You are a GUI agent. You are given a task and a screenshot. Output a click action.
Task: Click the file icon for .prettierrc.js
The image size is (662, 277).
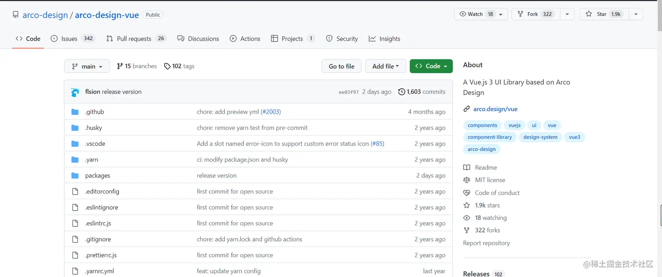pyautogui.click(x=75, y=255)
